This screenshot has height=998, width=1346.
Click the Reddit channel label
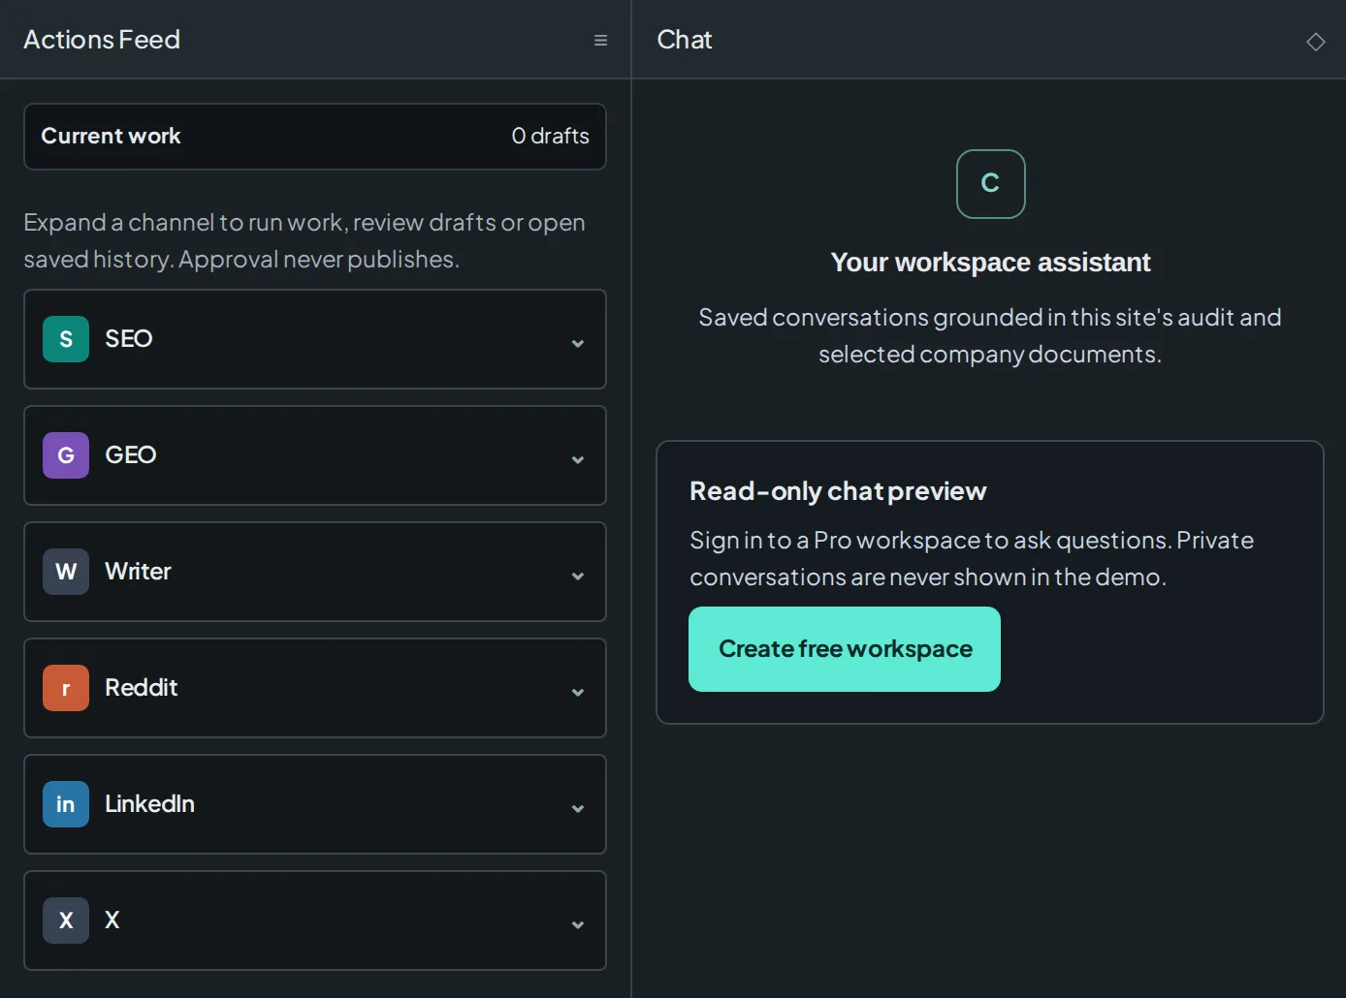click(x=142, y=688)
